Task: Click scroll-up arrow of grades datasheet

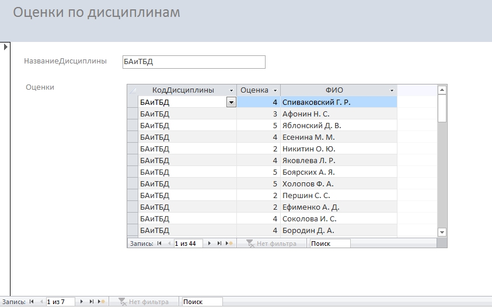Action: point(442,90)
